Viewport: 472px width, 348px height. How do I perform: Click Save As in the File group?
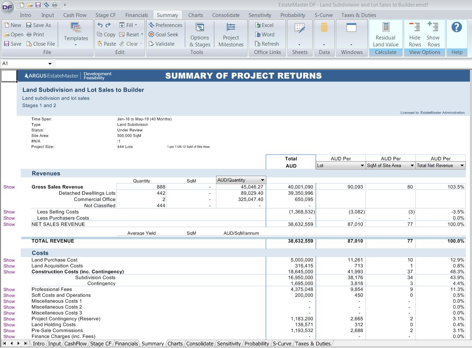point(39,25)
